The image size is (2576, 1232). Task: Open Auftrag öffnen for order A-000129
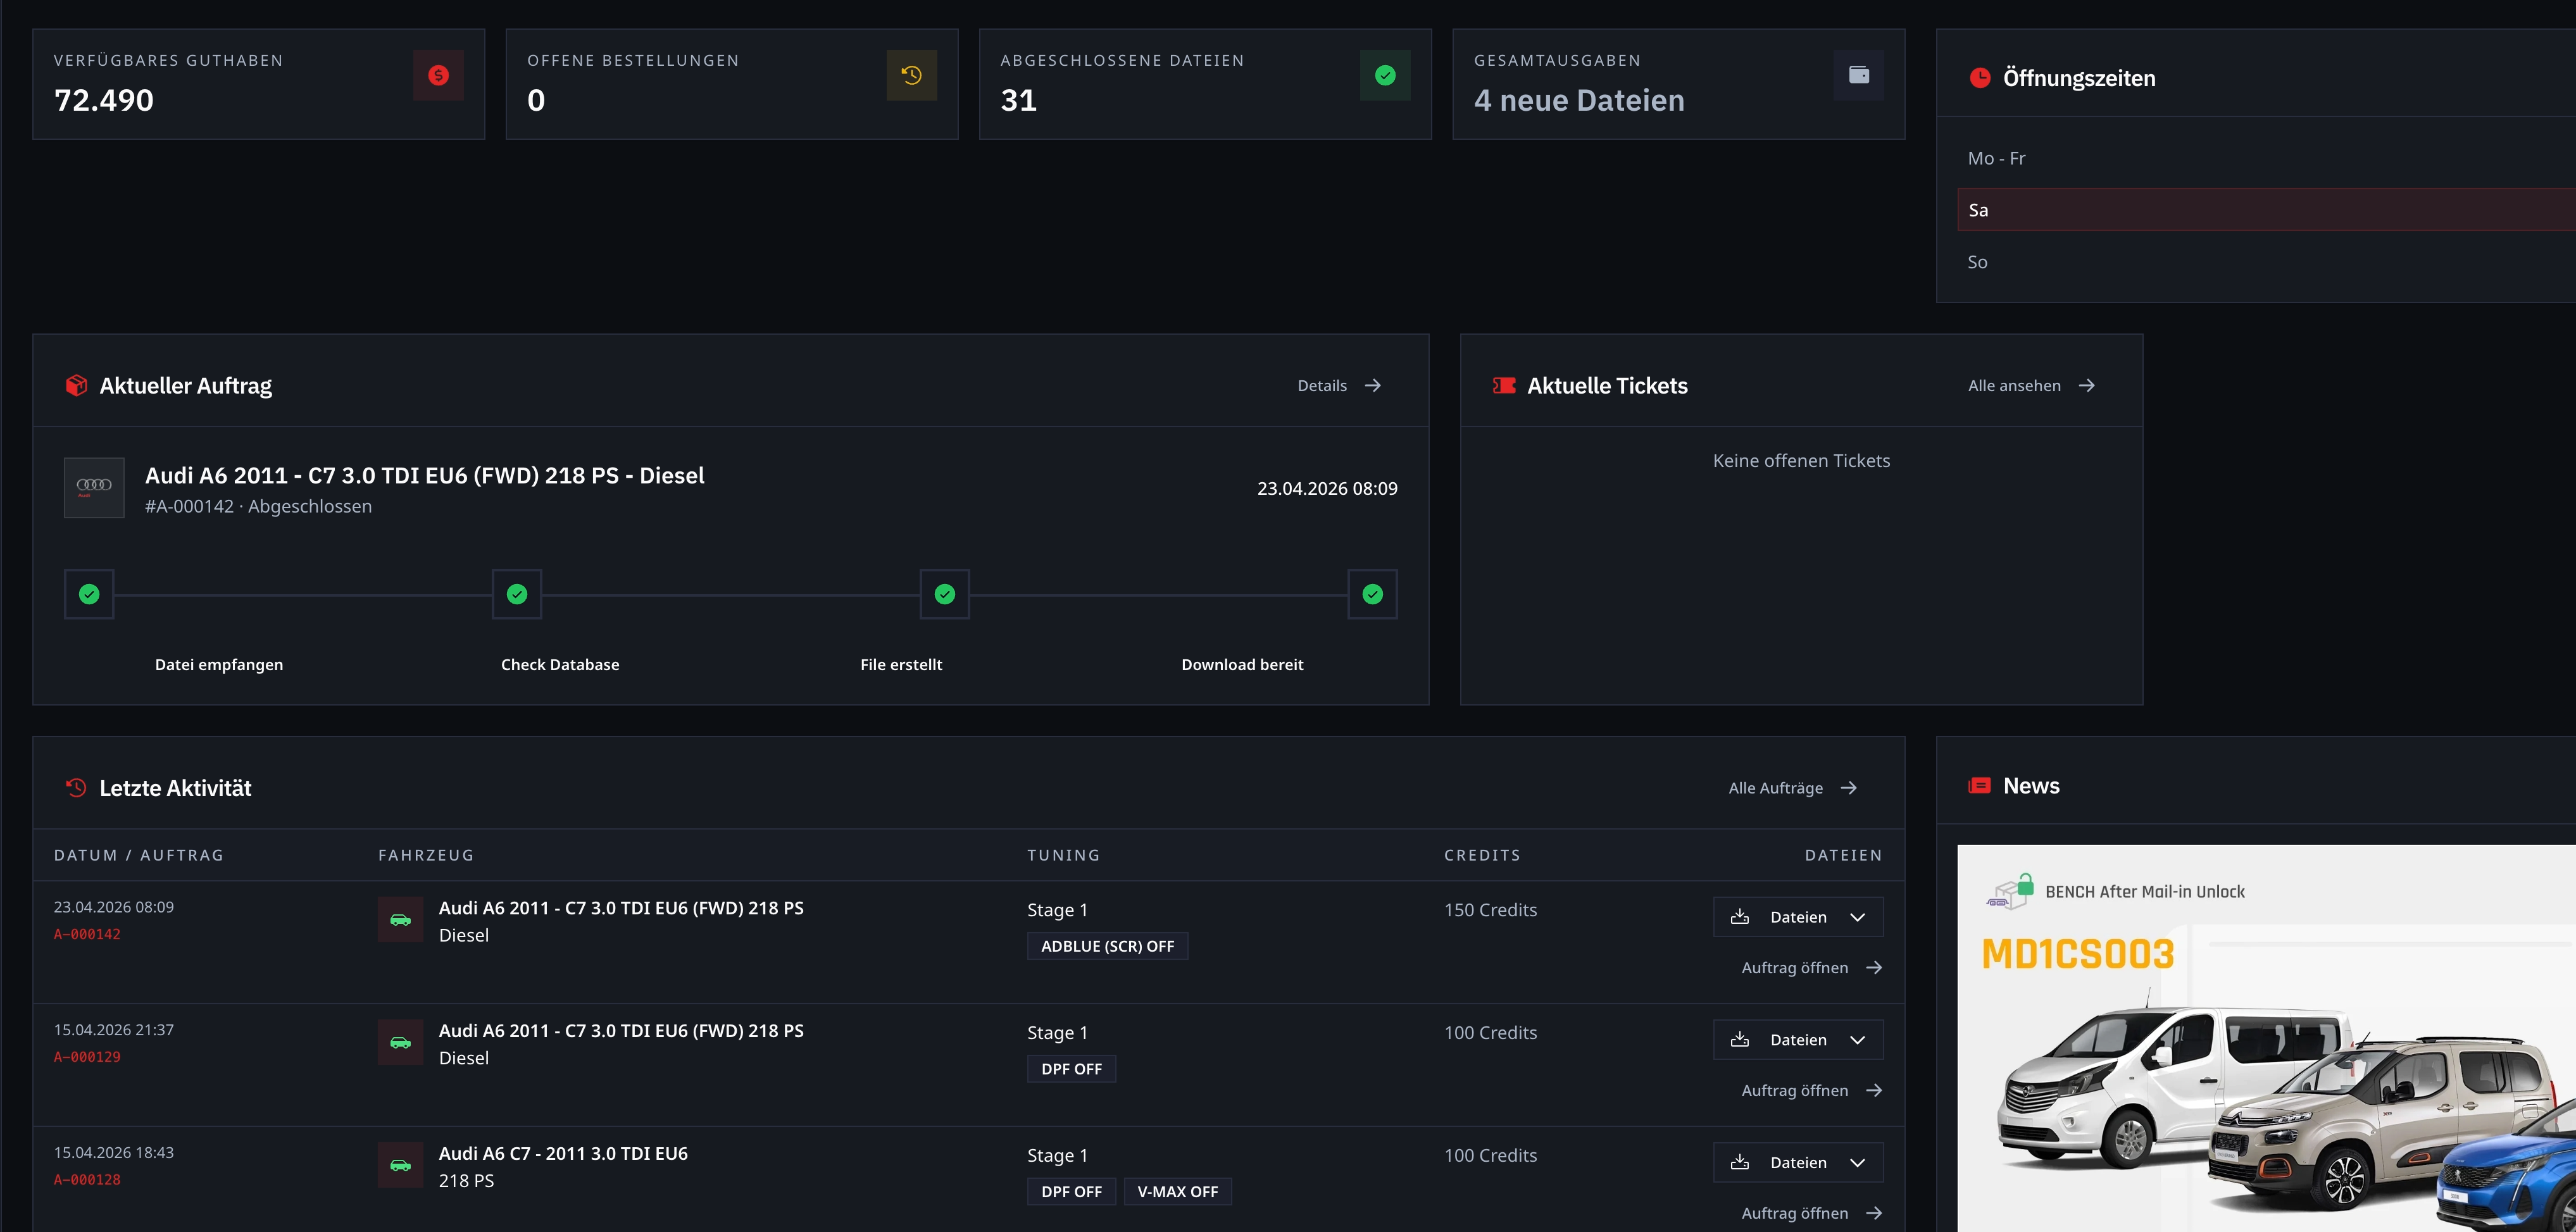click(1812, 1091)
